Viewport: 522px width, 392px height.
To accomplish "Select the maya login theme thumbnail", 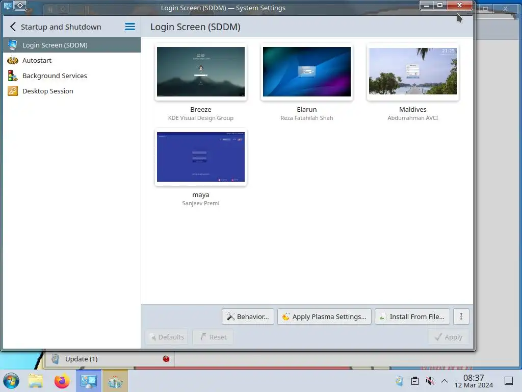I will click(x=201, y=157).
